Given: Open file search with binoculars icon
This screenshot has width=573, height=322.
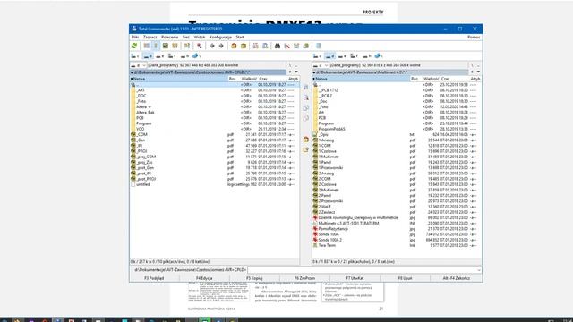Looking at the screenshot, I should [278, 46].
